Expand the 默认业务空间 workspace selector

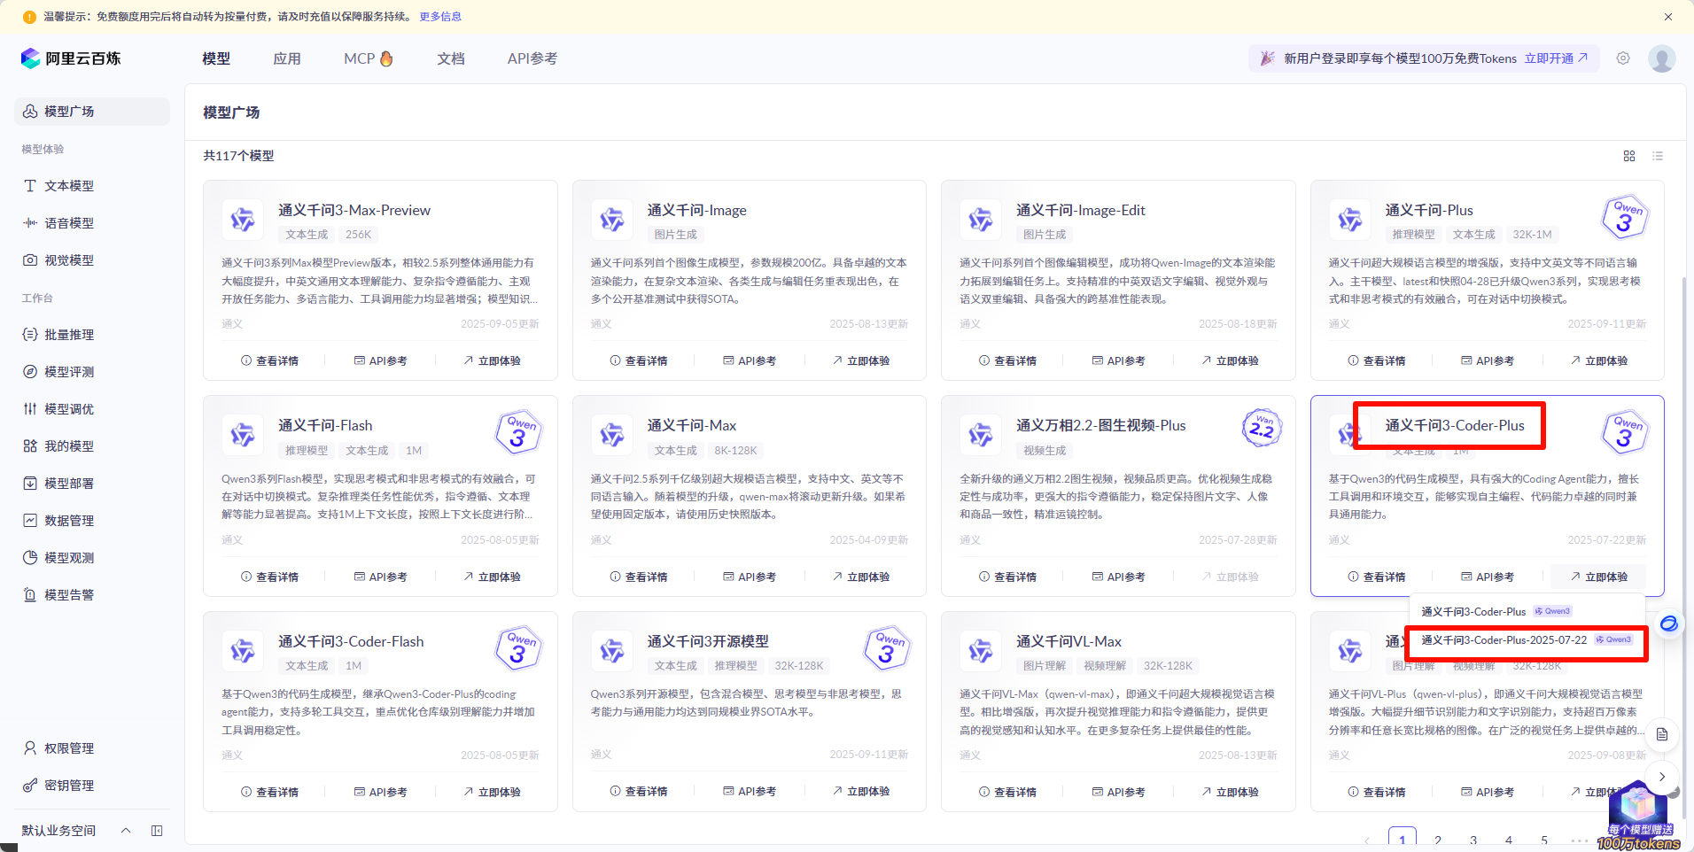[x=76, y=831]
